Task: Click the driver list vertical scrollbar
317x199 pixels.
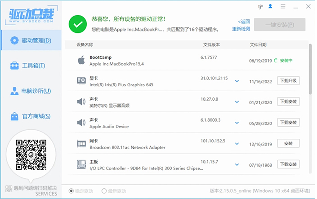Action: (x=310, y=69)
